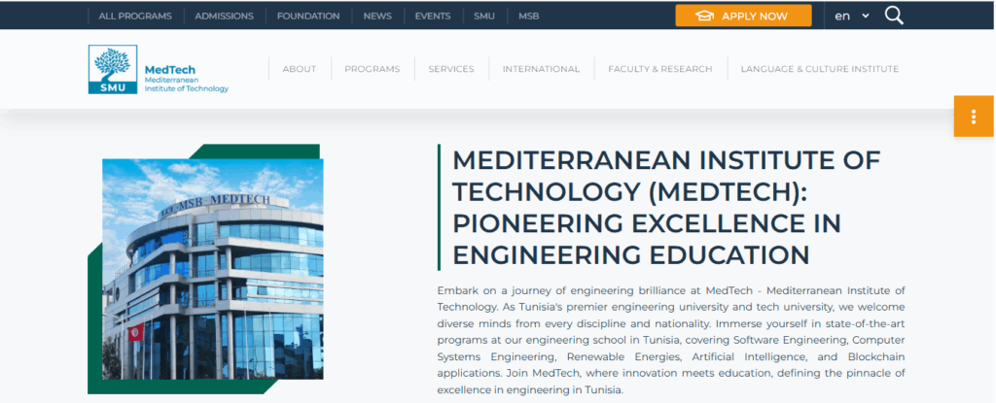Open the NEWS link
This screenshot has width=996, height=403.
coord(377,17)
